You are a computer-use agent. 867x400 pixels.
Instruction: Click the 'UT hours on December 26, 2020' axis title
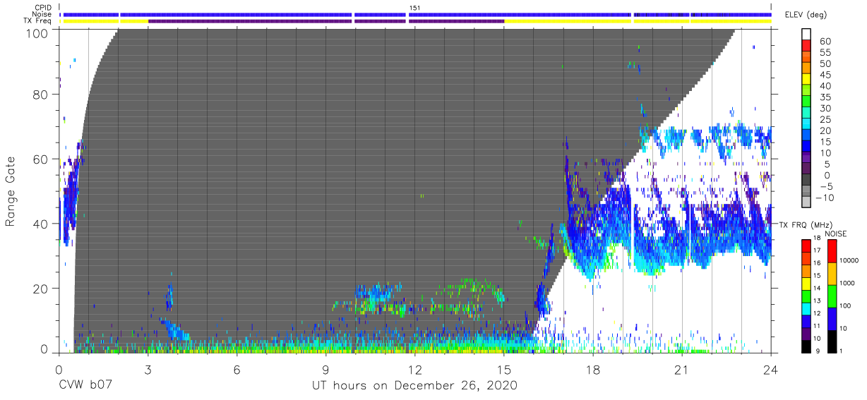(415, 386)
